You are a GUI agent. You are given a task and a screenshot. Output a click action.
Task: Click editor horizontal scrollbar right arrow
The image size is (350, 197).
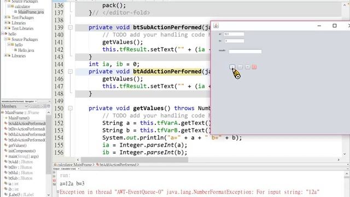339,160
